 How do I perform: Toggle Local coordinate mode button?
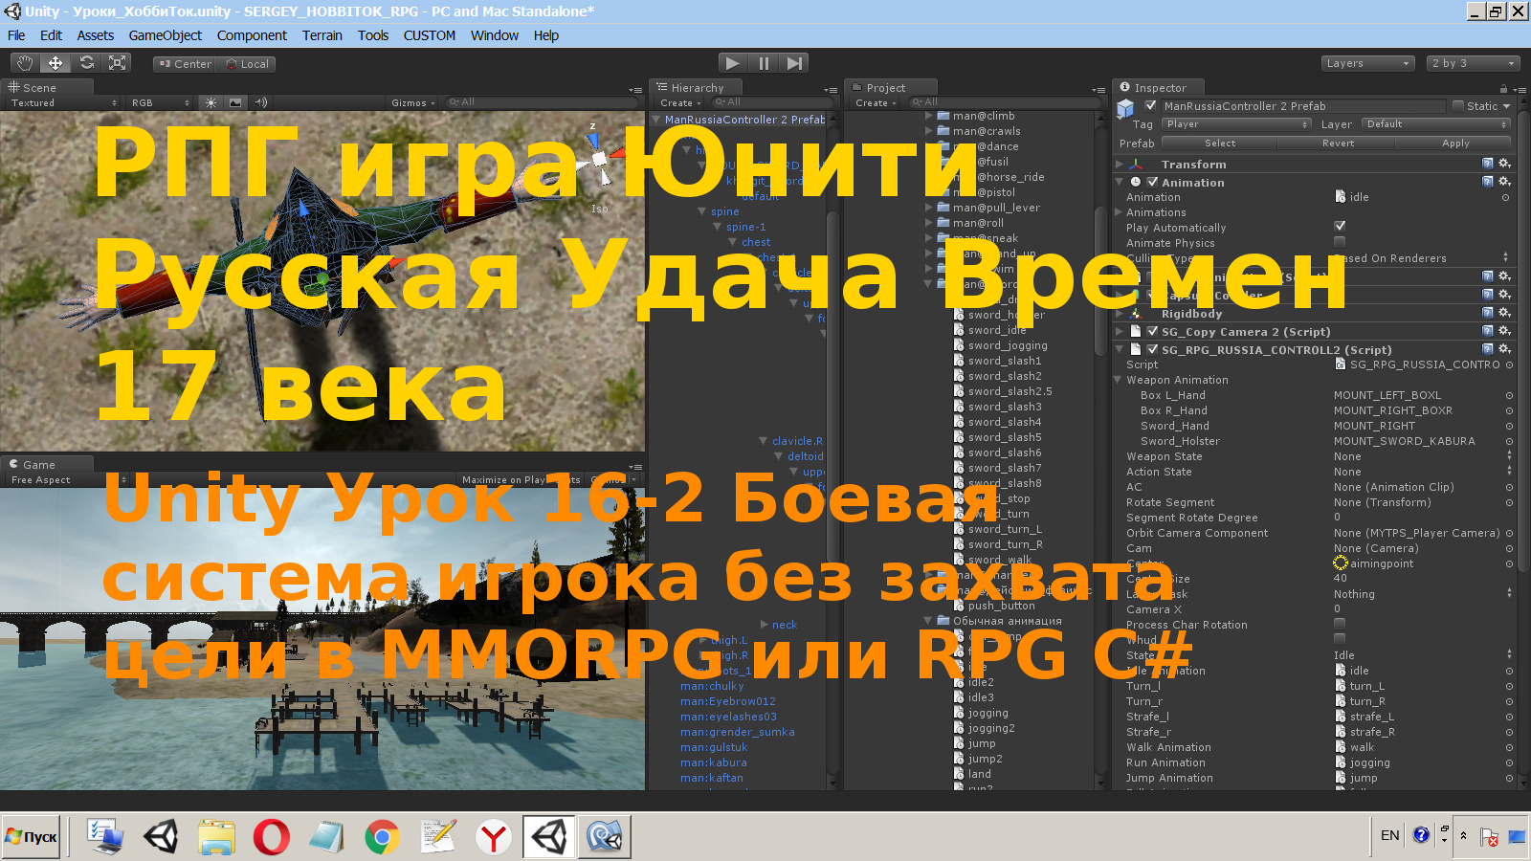pyautogui.click(x=247, y=64)
